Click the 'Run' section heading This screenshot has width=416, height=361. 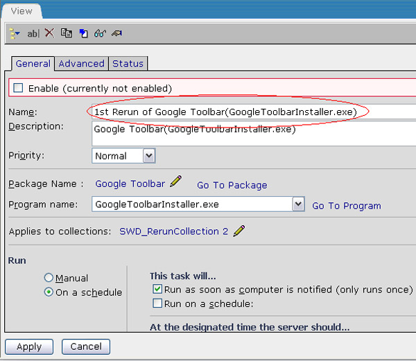pos(17,261)
